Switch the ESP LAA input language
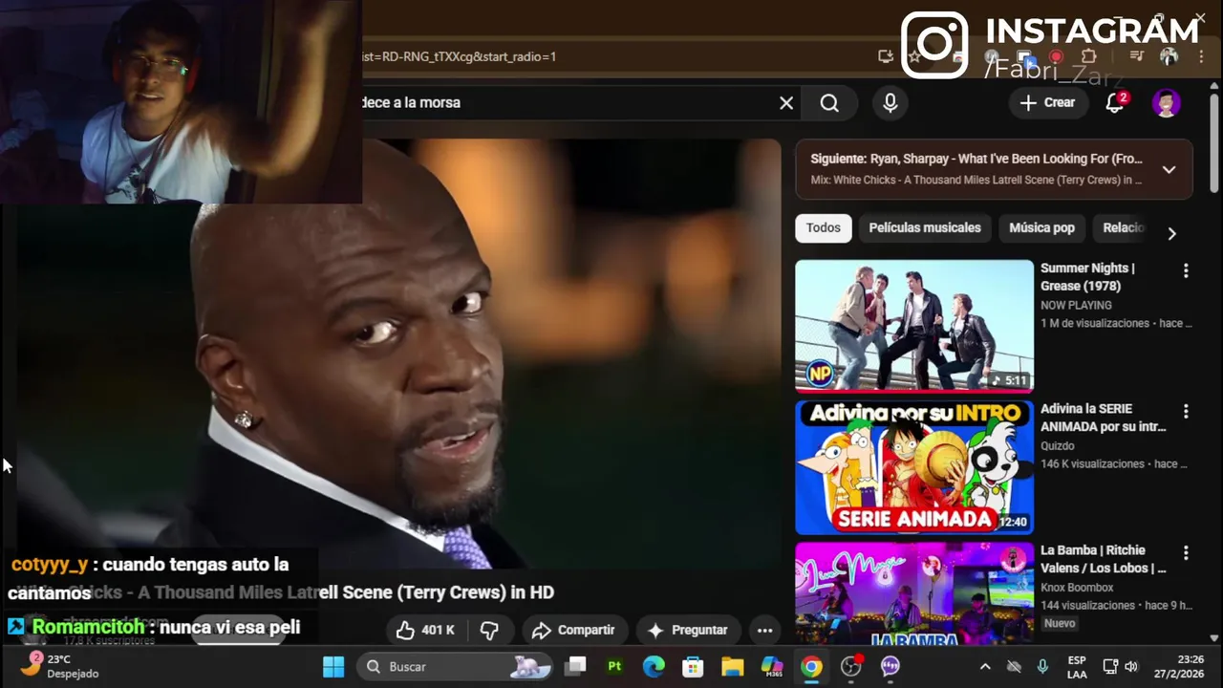1223x688 pixels. click(1077, 667)
